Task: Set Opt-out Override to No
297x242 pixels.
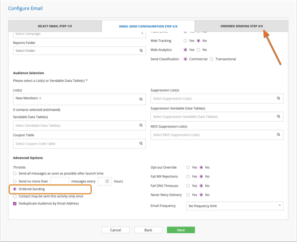Action: [201, 167]
